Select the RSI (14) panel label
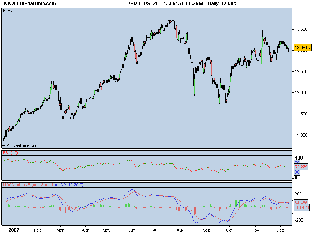 (11, 153)
